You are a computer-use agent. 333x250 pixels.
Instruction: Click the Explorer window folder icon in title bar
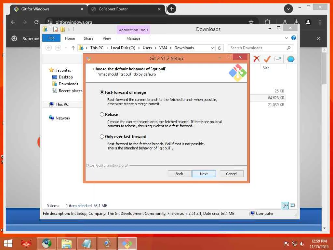point(45,29)
